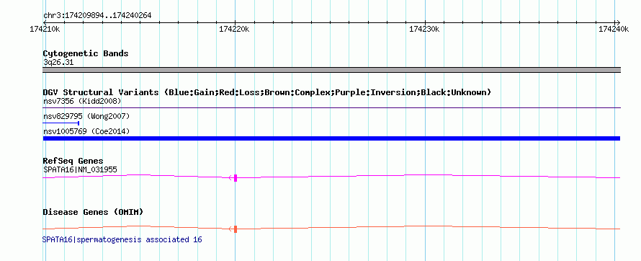Select the RefSeq Genes track title
Screen dimensions: 641x261
73,161
